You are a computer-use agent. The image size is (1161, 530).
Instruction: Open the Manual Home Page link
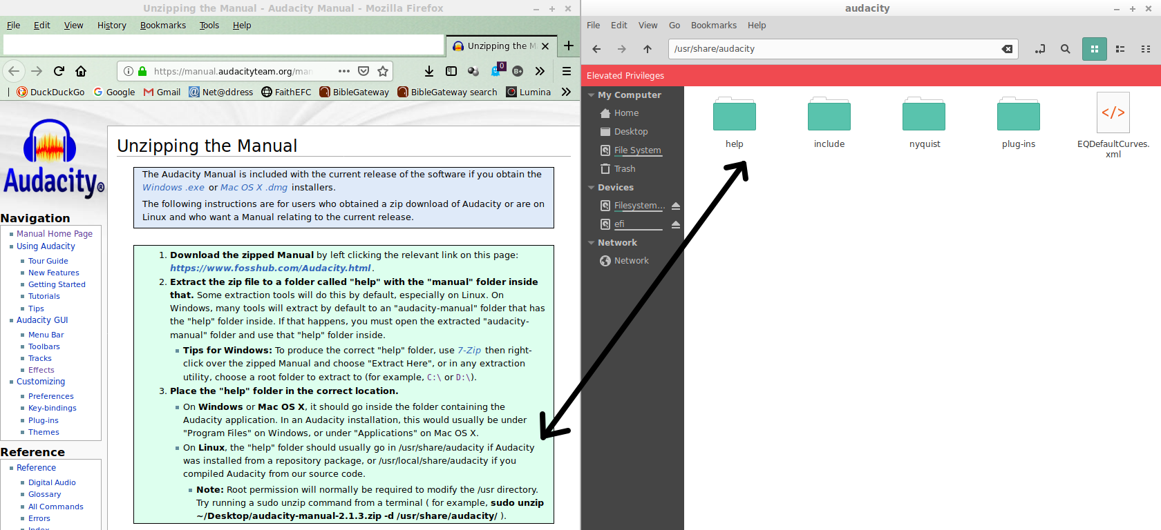pos(55,234)
